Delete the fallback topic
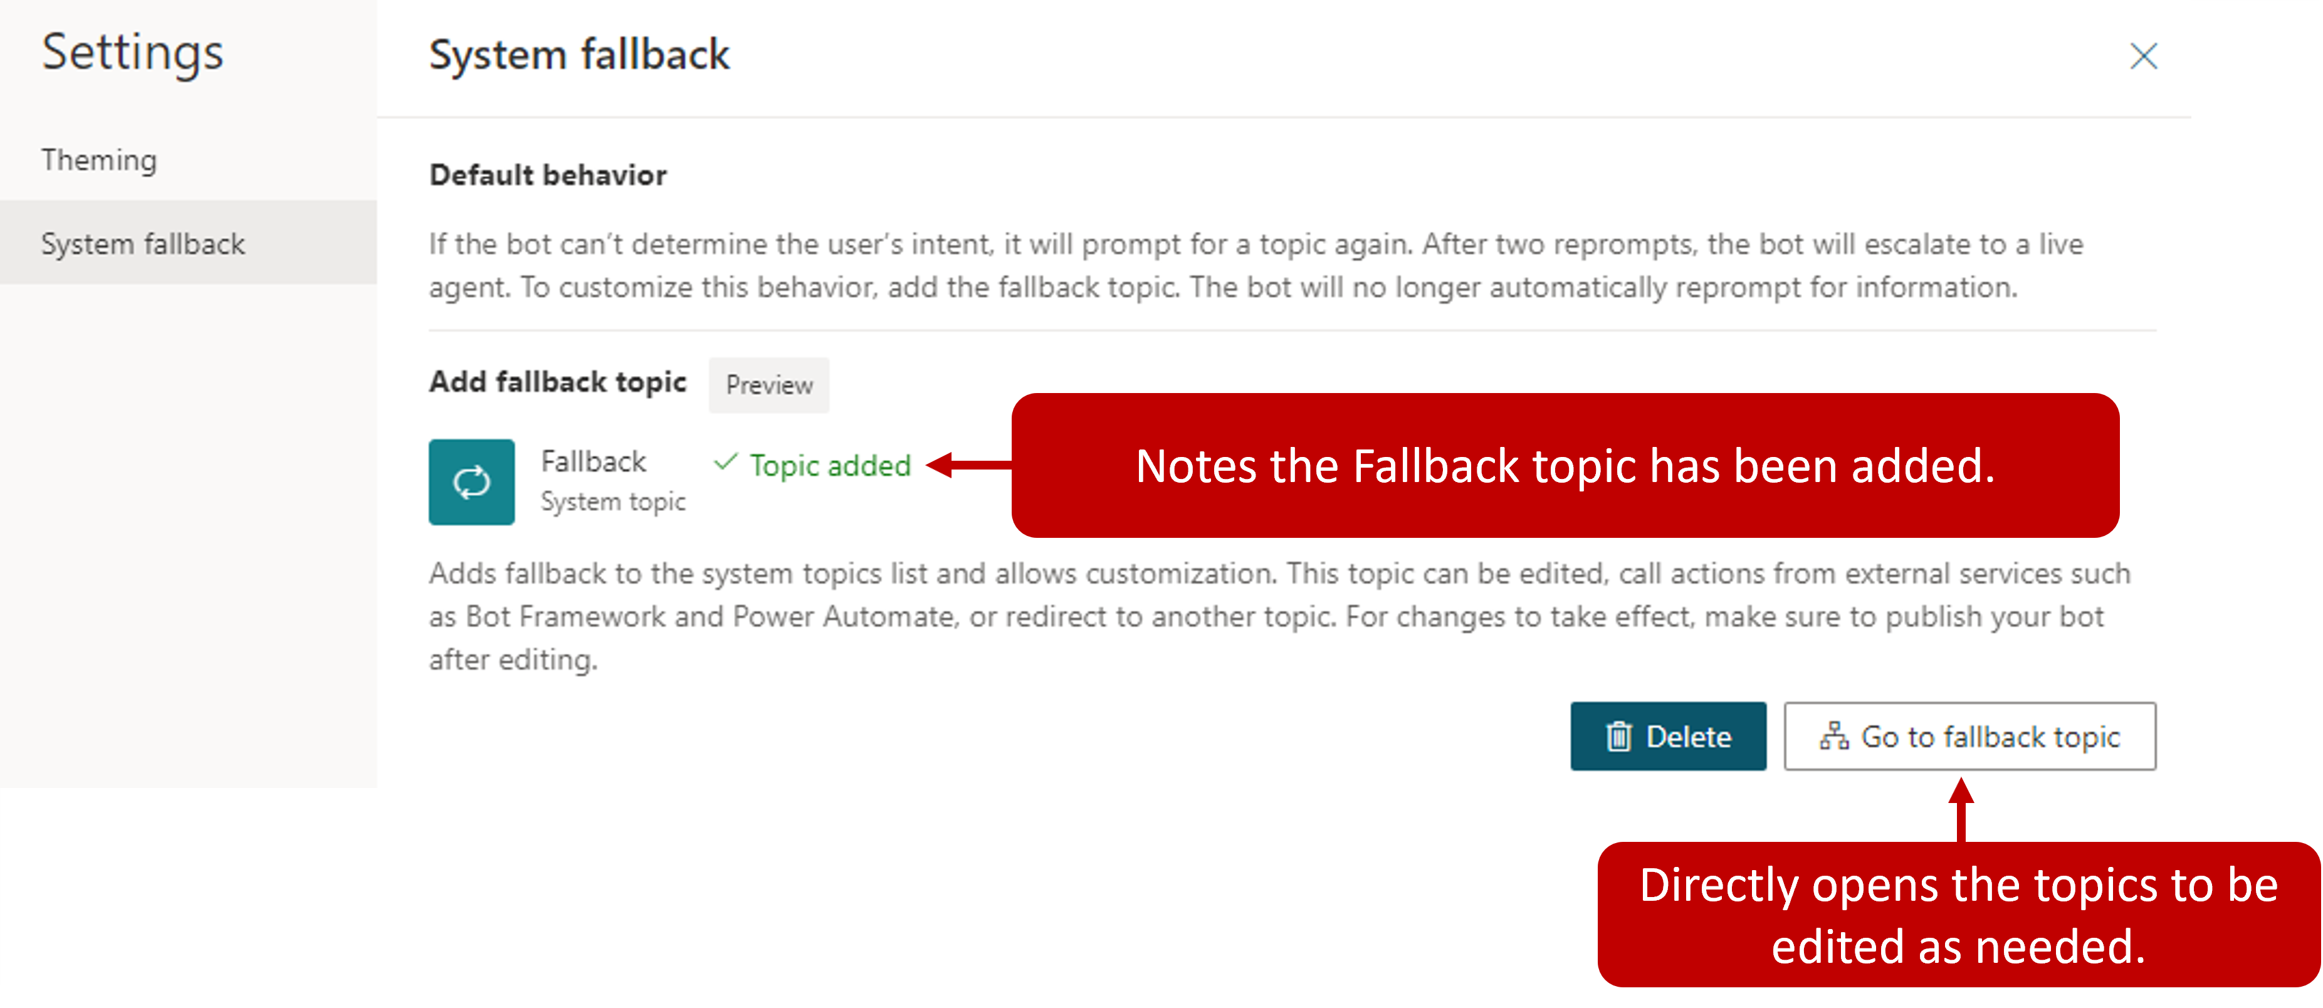 coord(1667,736)
